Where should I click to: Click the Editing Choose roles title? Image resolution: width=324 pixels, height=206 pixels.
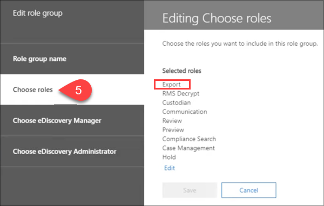217,18
